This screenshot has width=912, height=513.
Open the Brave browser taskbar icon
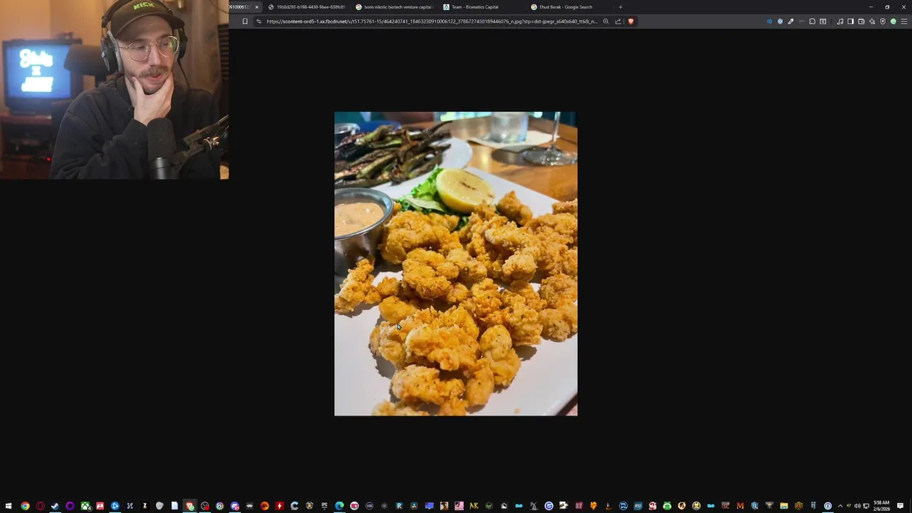pos(190,506)
